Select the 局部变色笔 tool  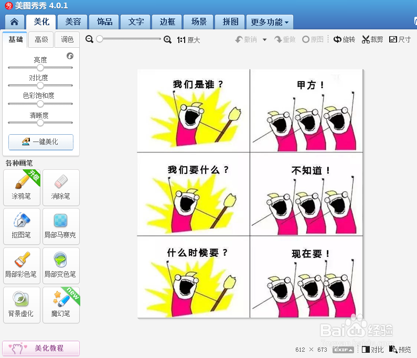61,266
